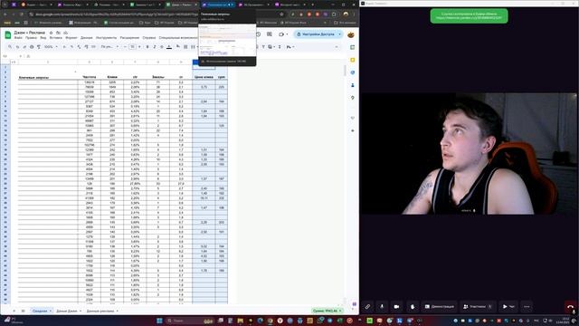Open the Файл menu
The width and height of the screenshot is (579, 326).
[x=18, y=38]
